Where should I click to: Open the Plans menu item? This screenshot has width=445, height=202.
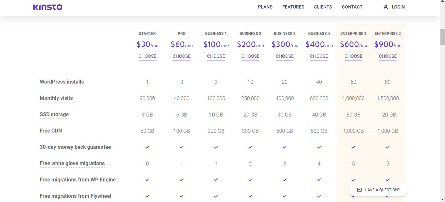coord(265,7)
